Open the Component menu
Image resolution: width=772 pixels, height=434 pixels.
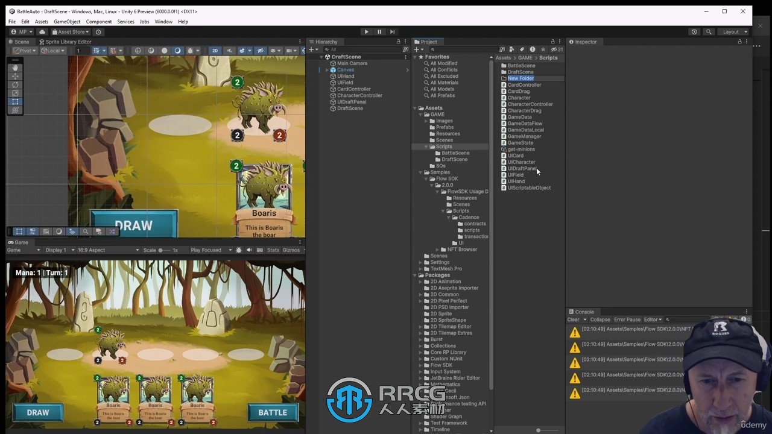[98, 22]
